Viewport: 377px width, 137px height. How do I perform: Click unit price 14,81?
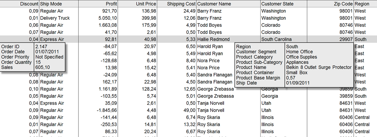150,124
